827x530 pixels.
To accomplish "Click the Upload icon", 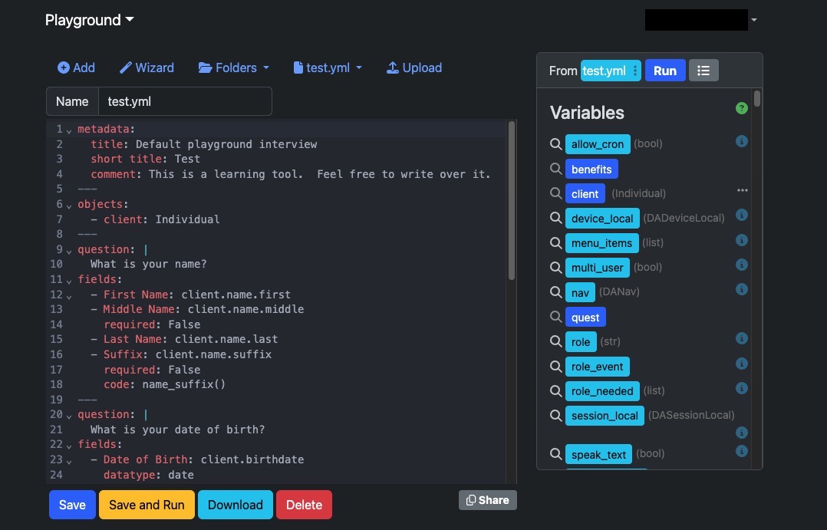I will (x=392, y=67).
